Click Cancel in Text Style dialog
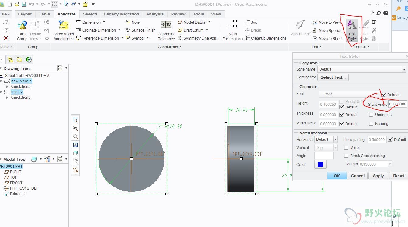This screenshot has width=408, height=227. pyautogui.click(x=358, y=176)
